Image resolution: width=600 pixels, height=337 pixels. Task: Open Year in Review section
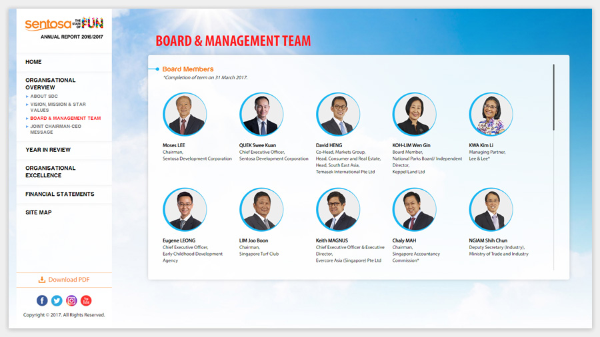click(48, 150)
